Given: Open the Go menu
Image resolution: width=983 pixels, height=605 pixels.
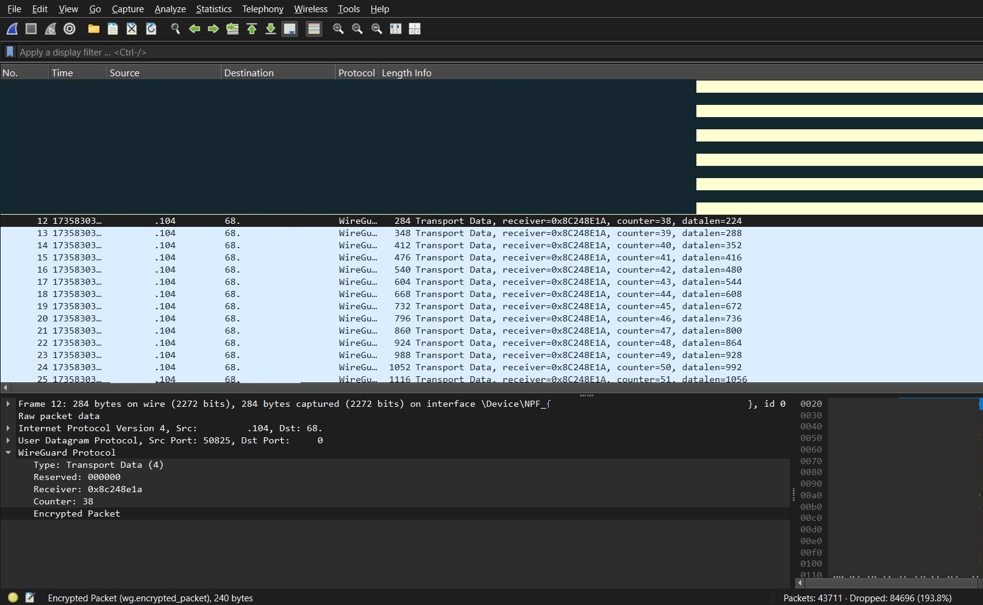Looking at the screenshot, I should tap(95, 9).
